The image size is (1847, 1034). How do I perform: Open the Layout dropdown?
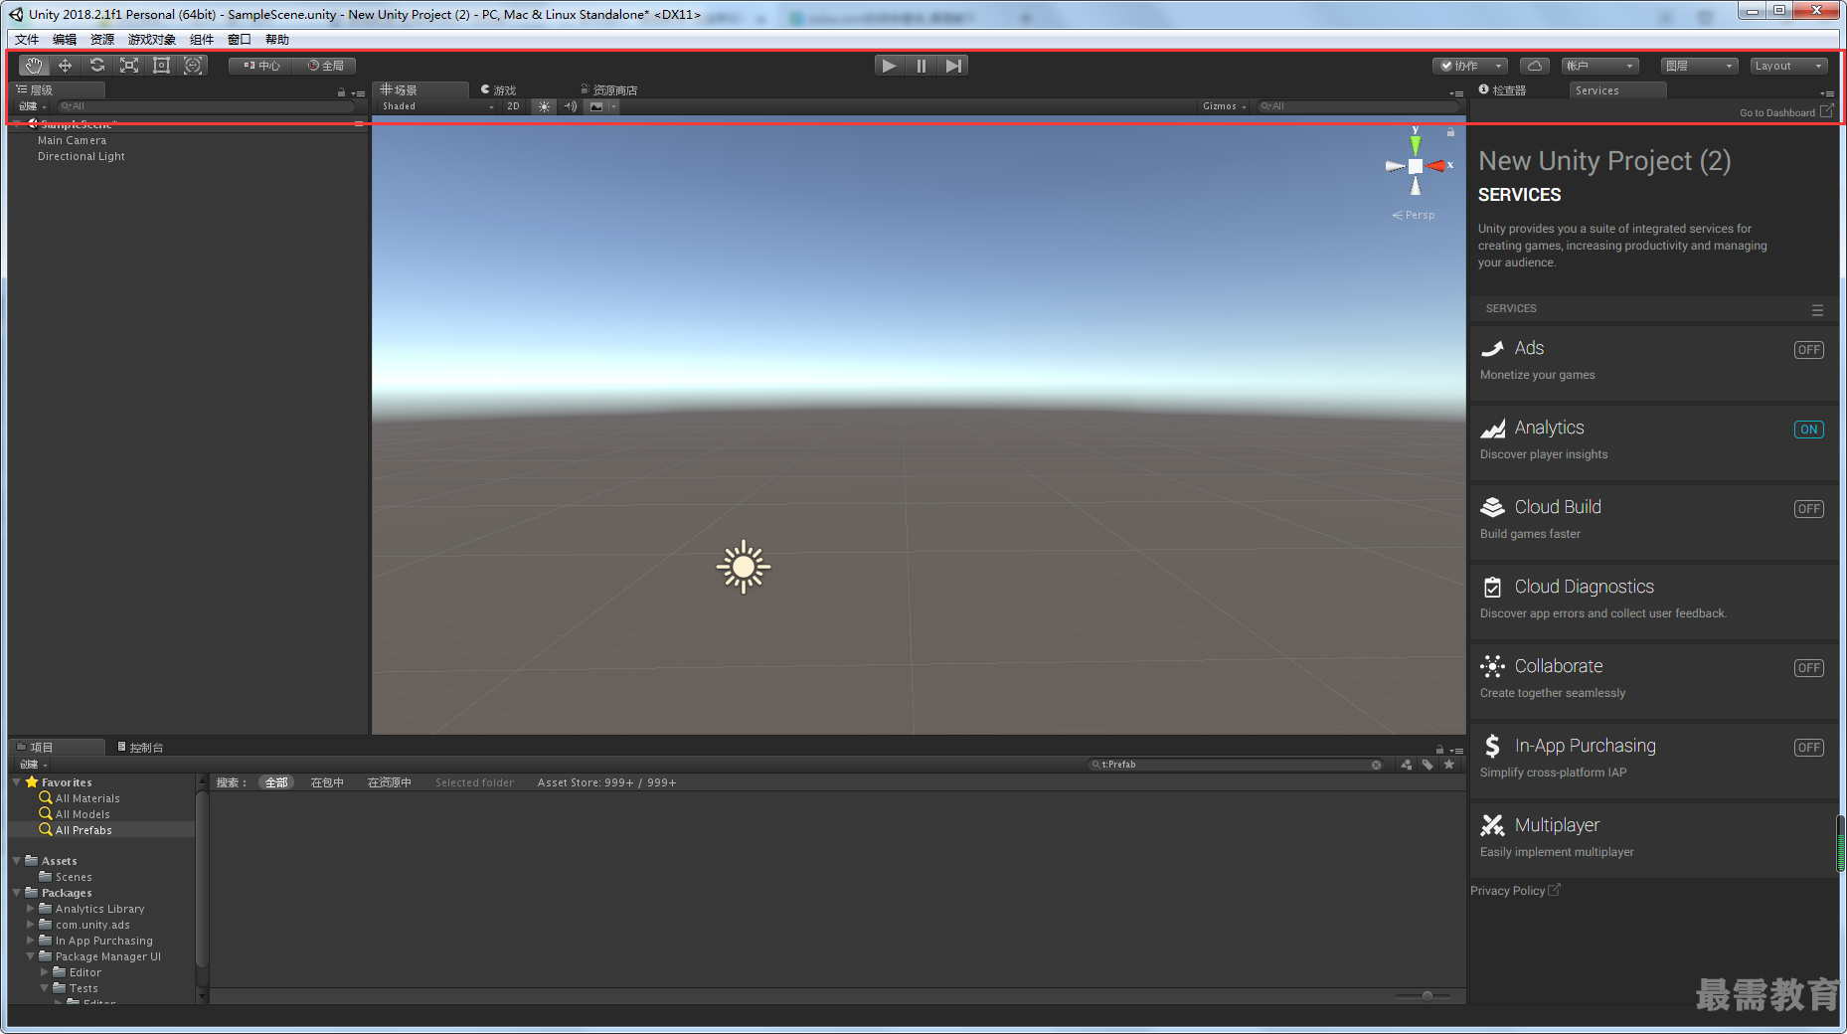pyautogui.click(x=1788, y=66)
